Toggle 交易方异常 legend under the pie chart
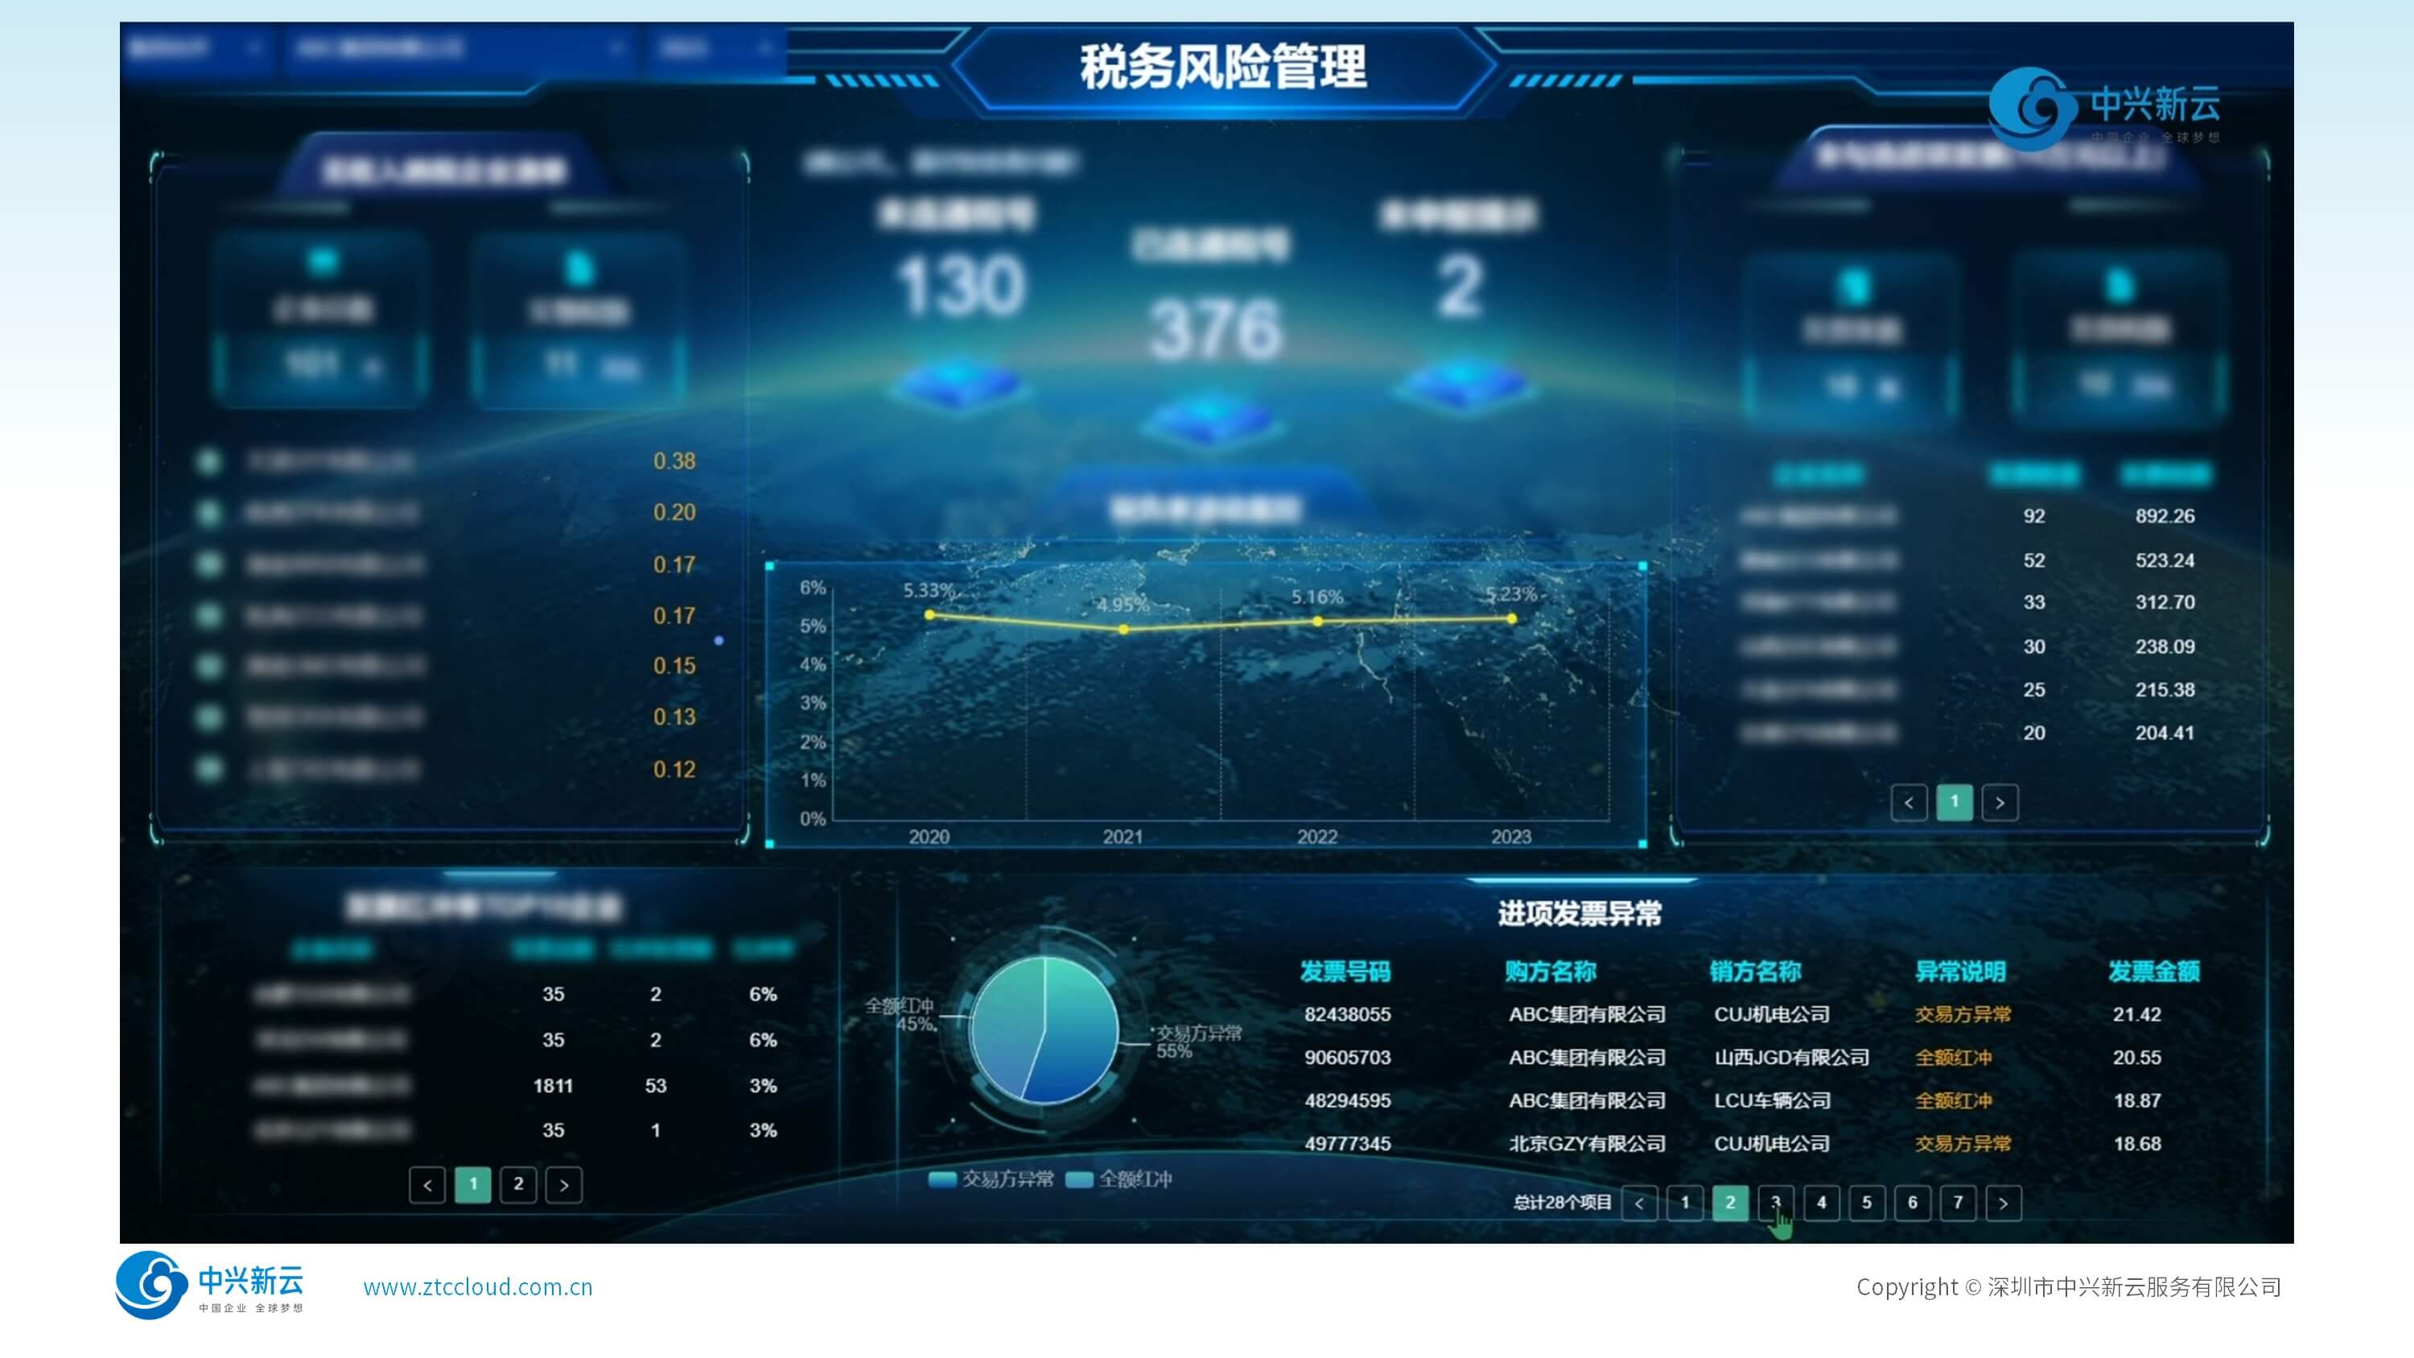The image size is (2414, 1358). [991, 1179]
